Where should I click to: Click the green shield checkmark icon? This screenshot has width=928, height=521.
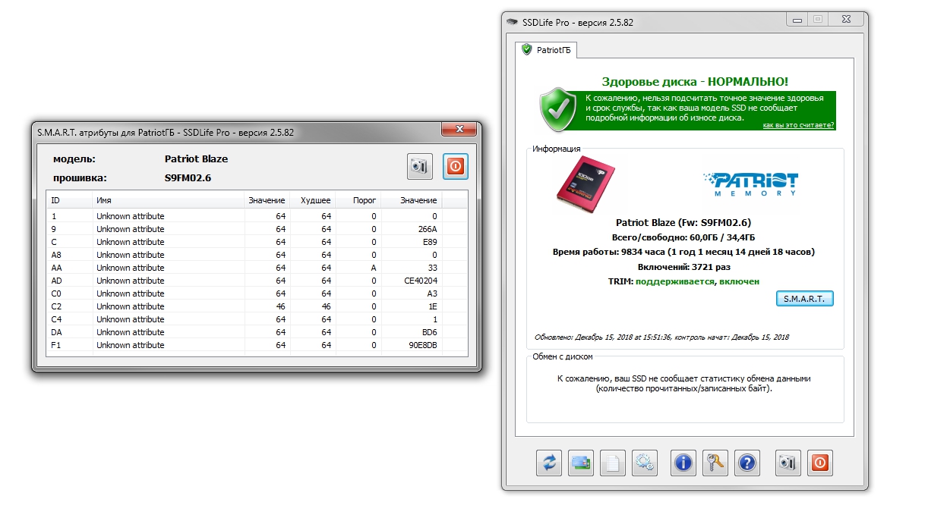[x=559, y=111]
